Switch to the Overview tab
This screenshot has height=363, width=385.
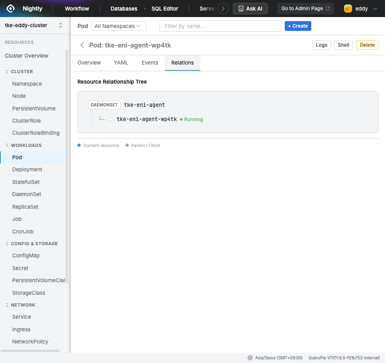[89, 63]
